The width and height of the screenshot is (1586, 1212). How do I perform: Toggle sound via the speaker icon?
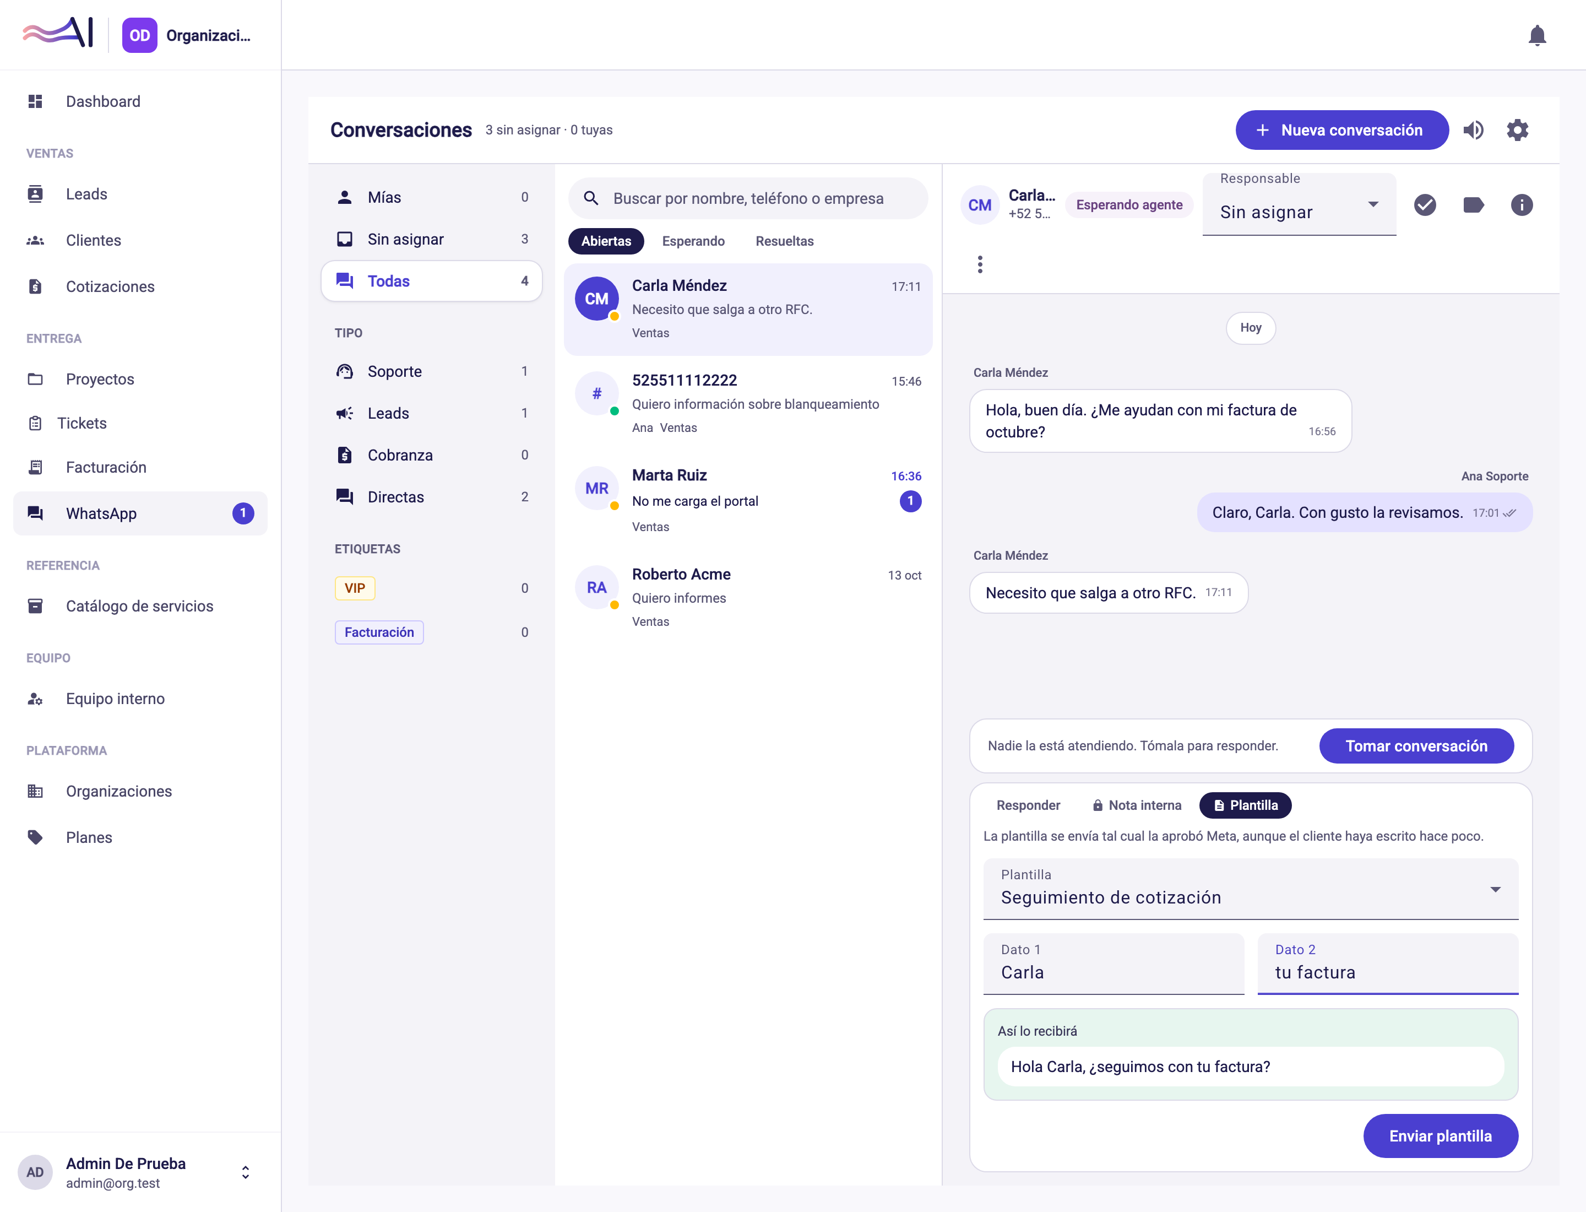(1474, 130)
